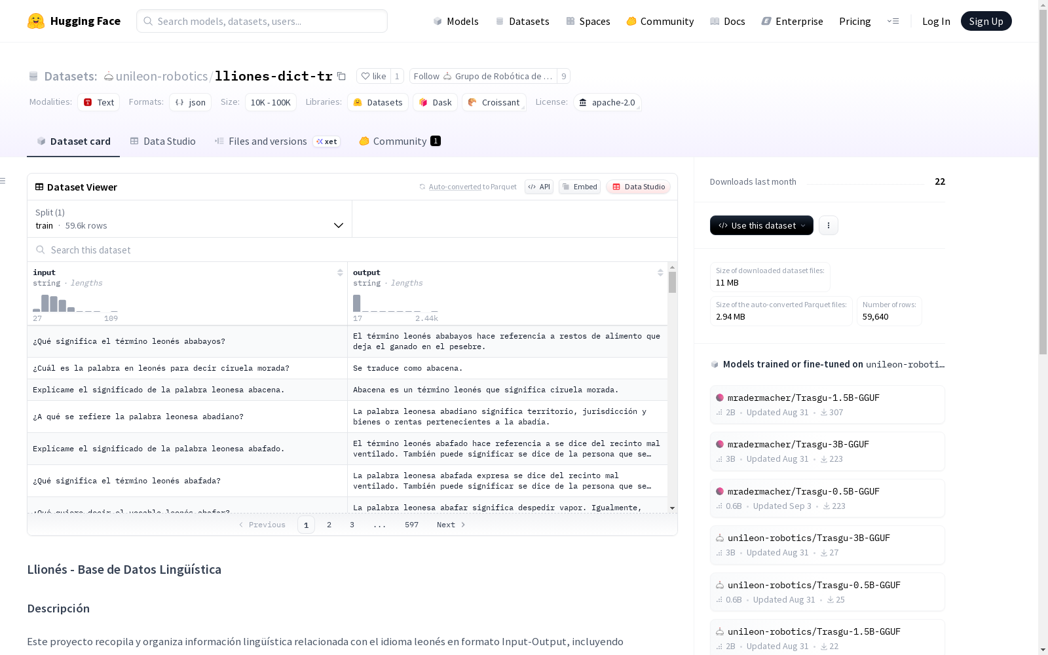Screen dimensions: 1048x655
Task: Open mradermacher/Trasgu-0.5B-GGUF model
Action: point(827,498)
